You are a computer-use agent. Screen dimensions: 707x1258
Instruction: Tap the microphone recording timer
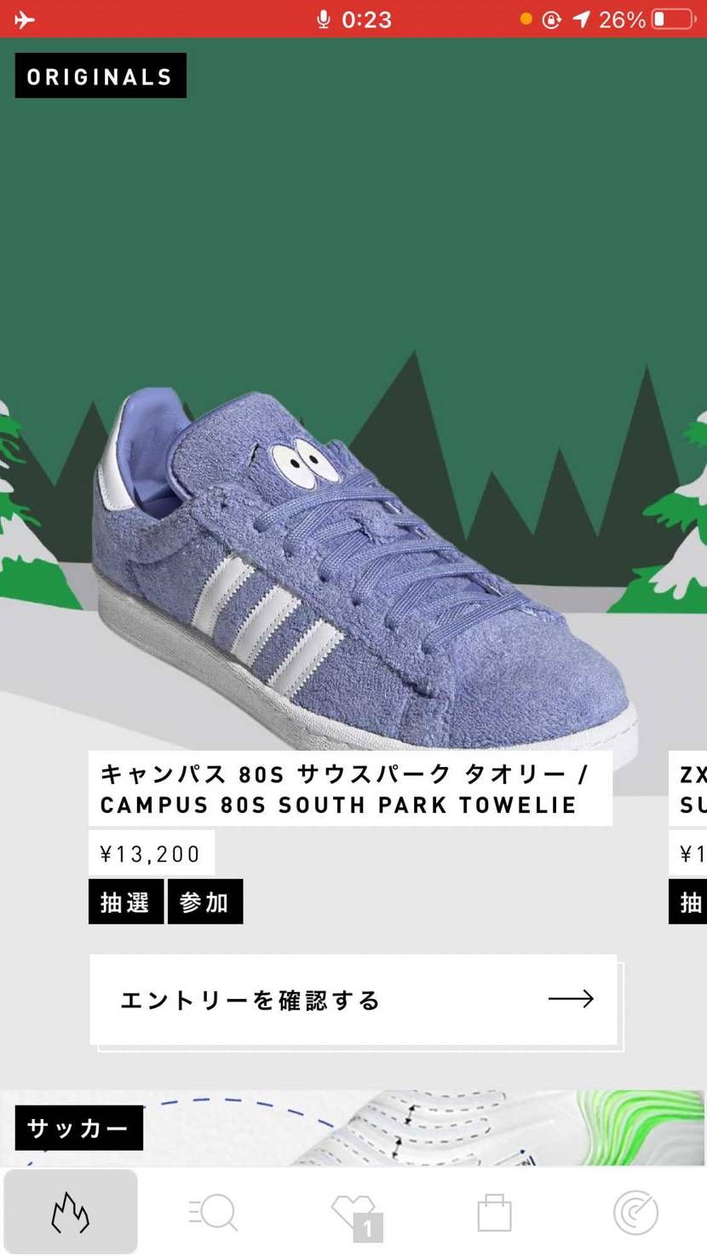(353, 19)
